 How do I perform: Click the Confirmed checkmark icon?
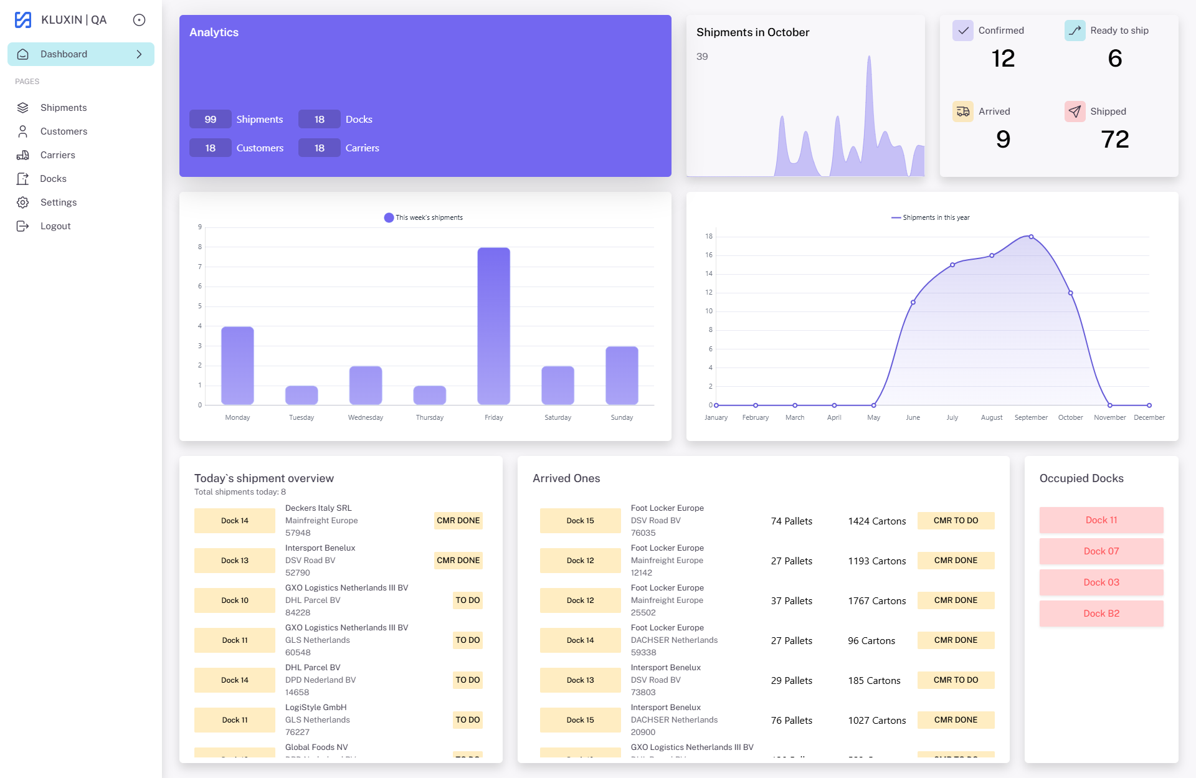click(962, 31)
